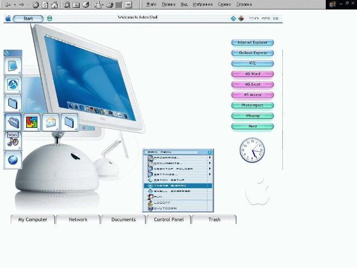The height and width of the screenshot is (268, 357).
Task: Click the blue apple icon beside Start
Action: click(x=8, y=18)
